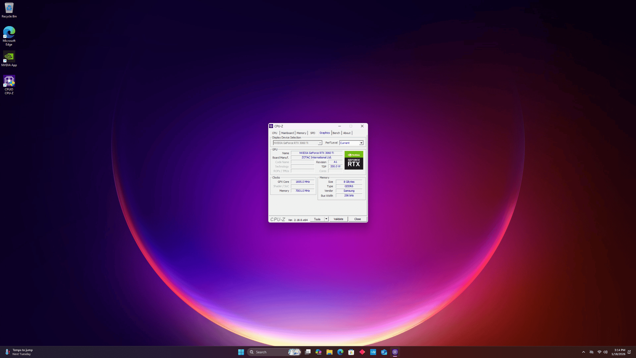
Task: Close the CPU-Z window with X
Action: [x=362, y=126]
